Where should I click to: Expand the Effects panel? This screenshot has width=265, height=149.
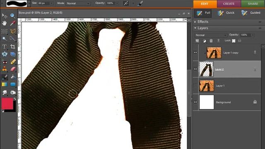195,22
